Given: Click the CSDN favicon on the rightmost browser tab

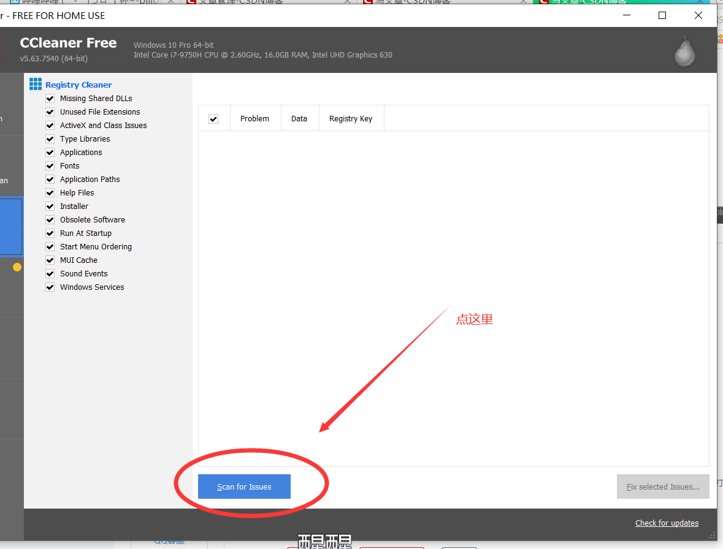Looking at the screenshot, I should click(x=545, y=3).
